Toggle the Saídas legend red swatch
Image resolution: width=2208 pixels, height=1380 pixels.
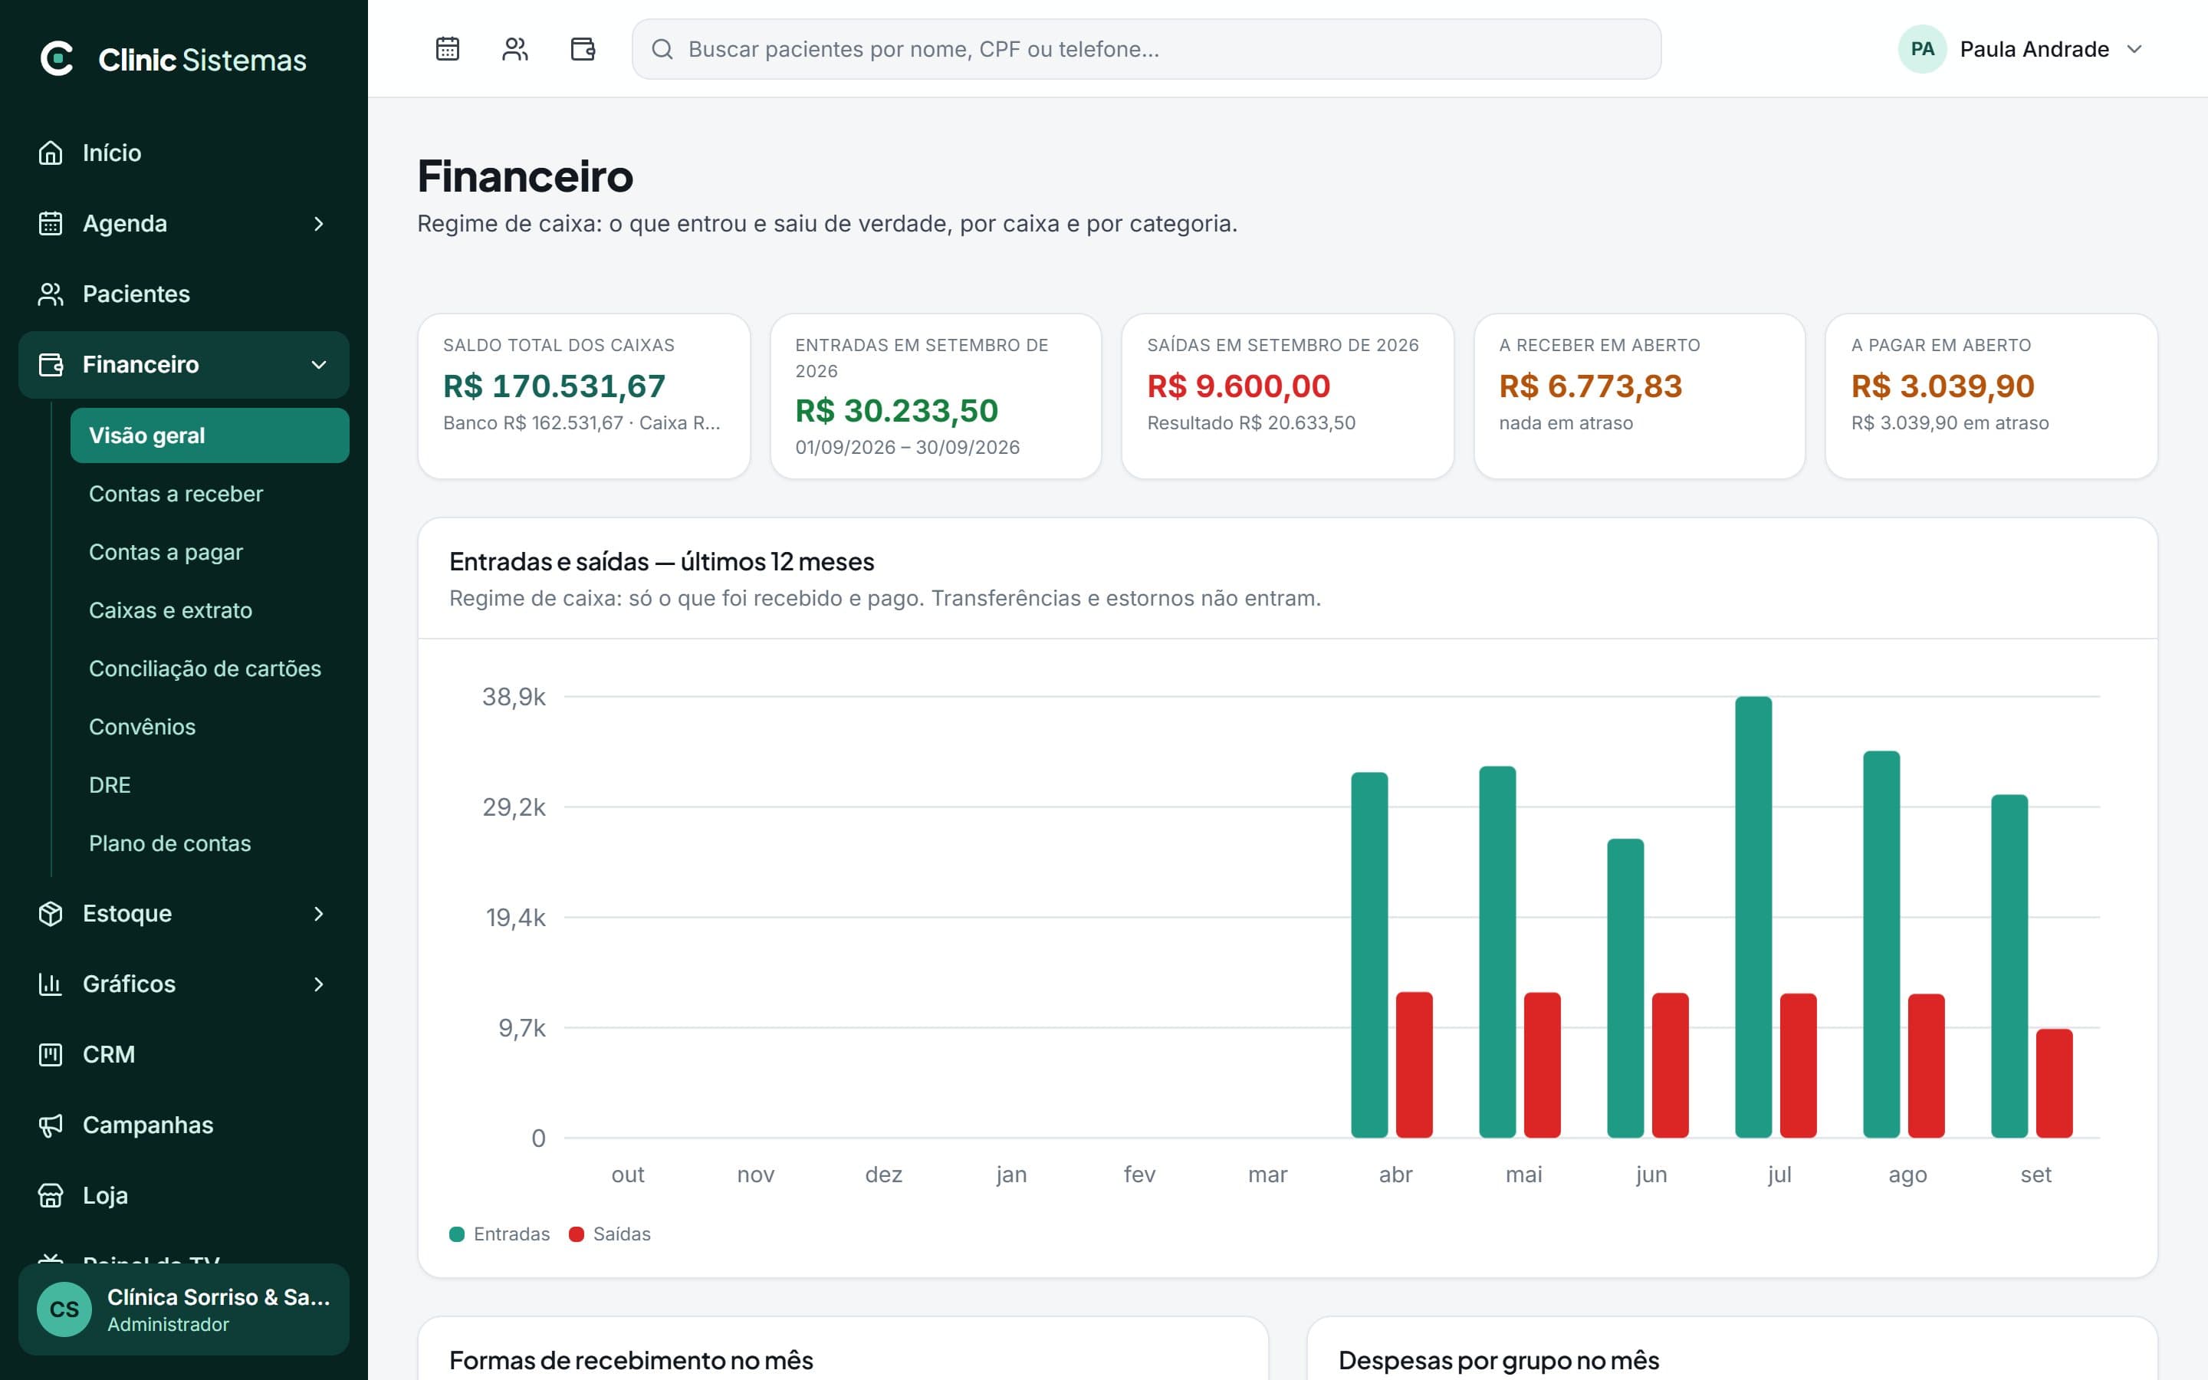pos(576,1234)
